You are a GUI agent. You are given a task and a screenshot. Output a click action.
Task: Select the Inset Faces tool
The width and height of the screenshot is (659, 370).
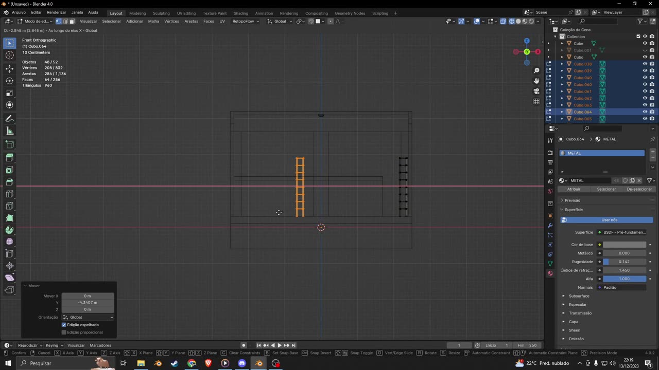(x=10, y=170)
